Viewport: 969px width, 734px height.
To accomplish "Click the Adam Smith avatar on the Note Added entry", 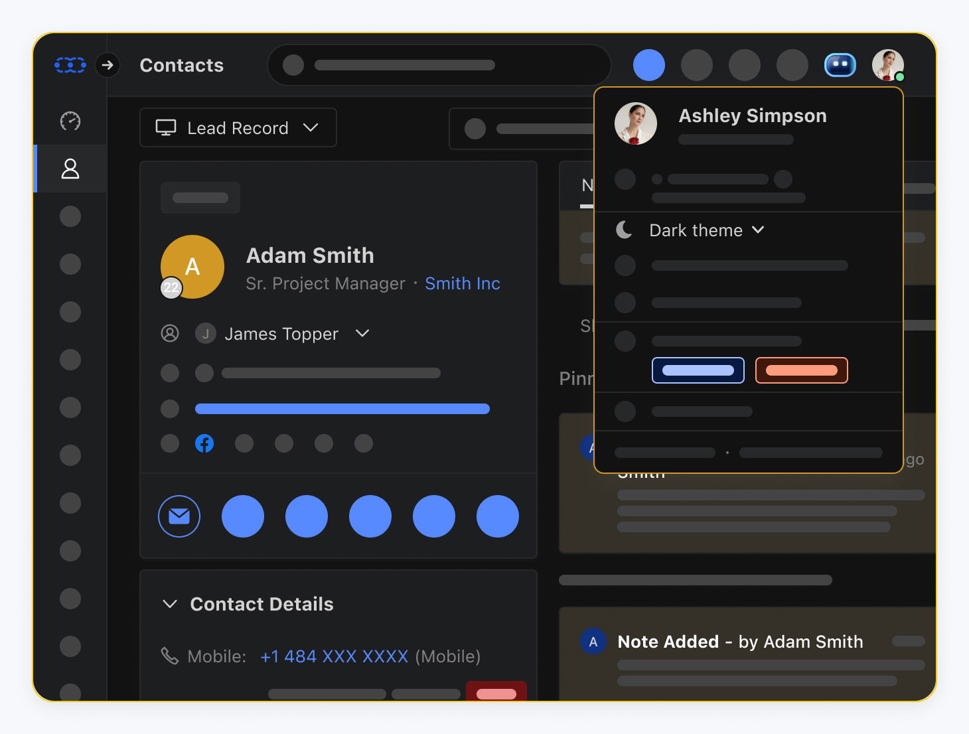I will (593, 641).
